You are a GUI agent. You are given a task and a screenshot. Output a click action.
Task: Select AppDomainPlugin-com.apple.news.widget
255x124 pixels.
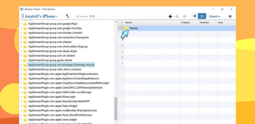pyautogui.click(x=53, y=120)
